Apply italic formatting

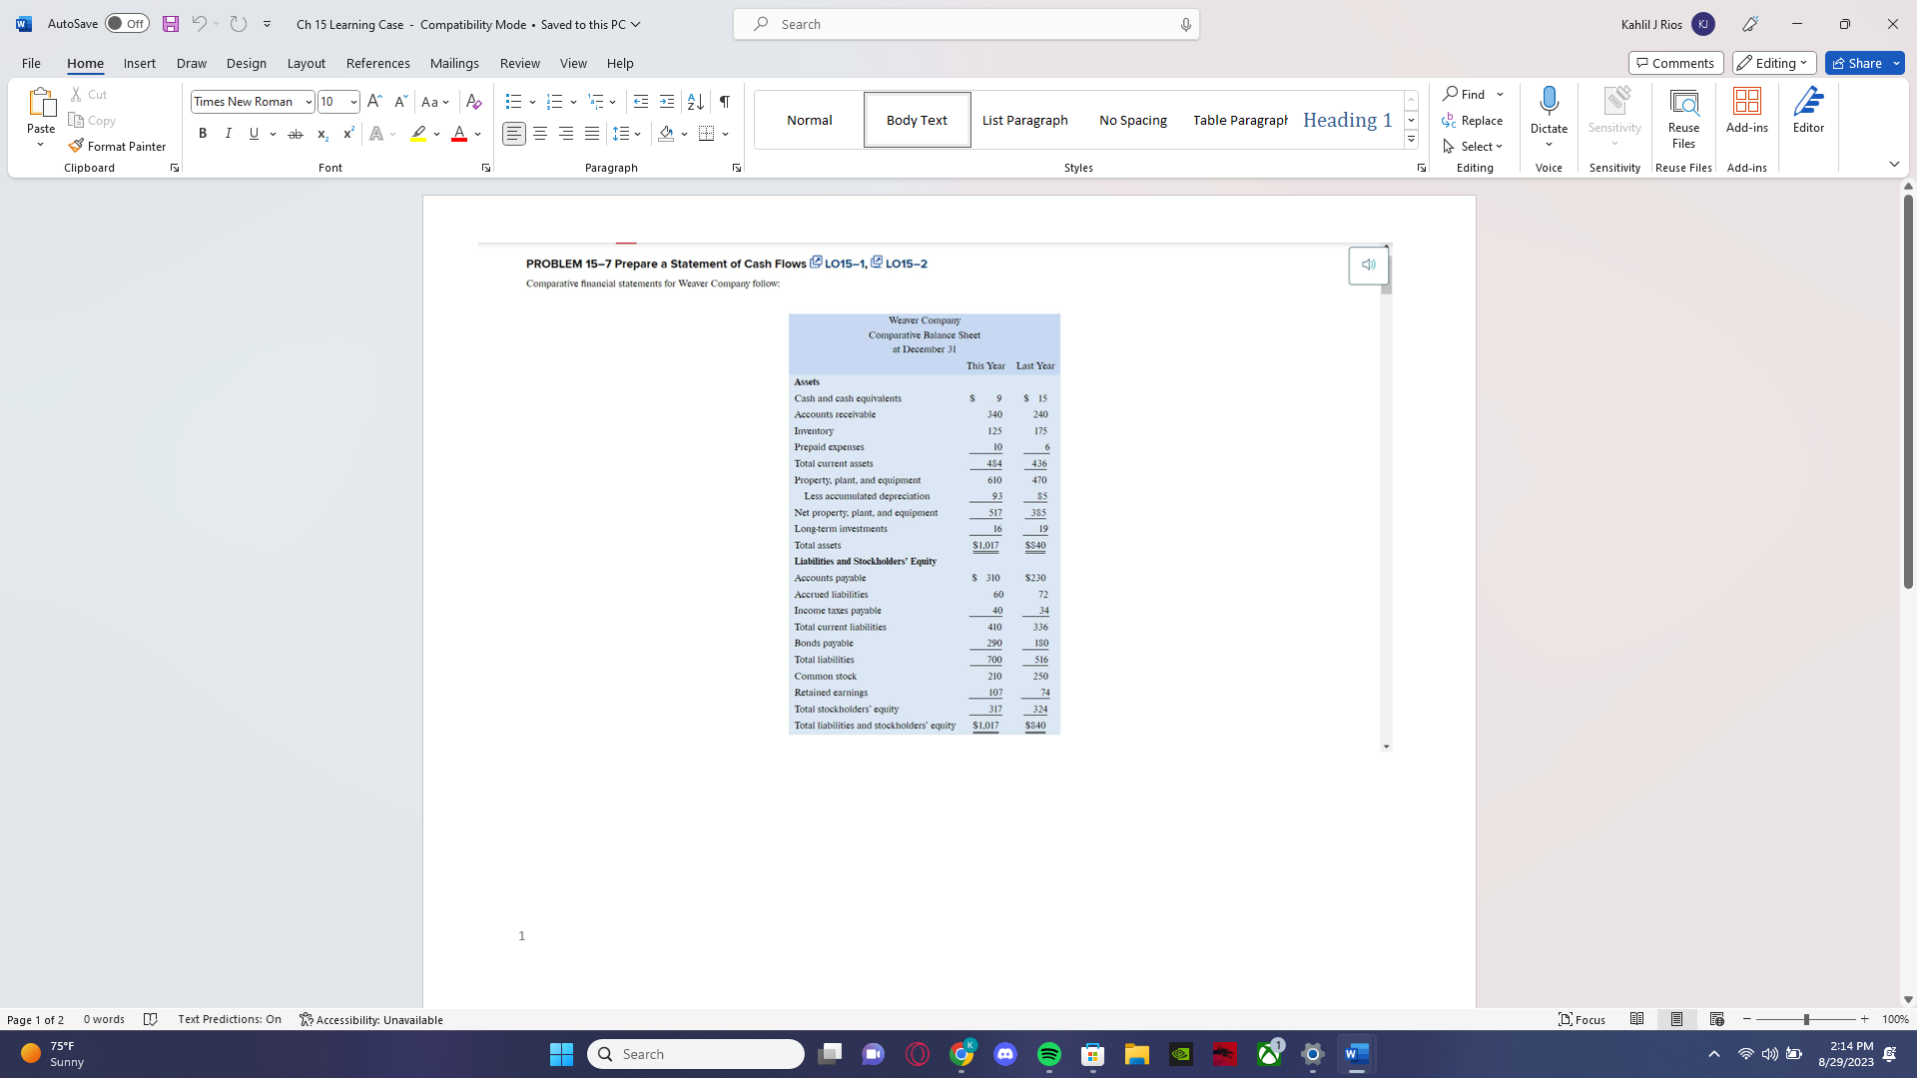[228, 133]
